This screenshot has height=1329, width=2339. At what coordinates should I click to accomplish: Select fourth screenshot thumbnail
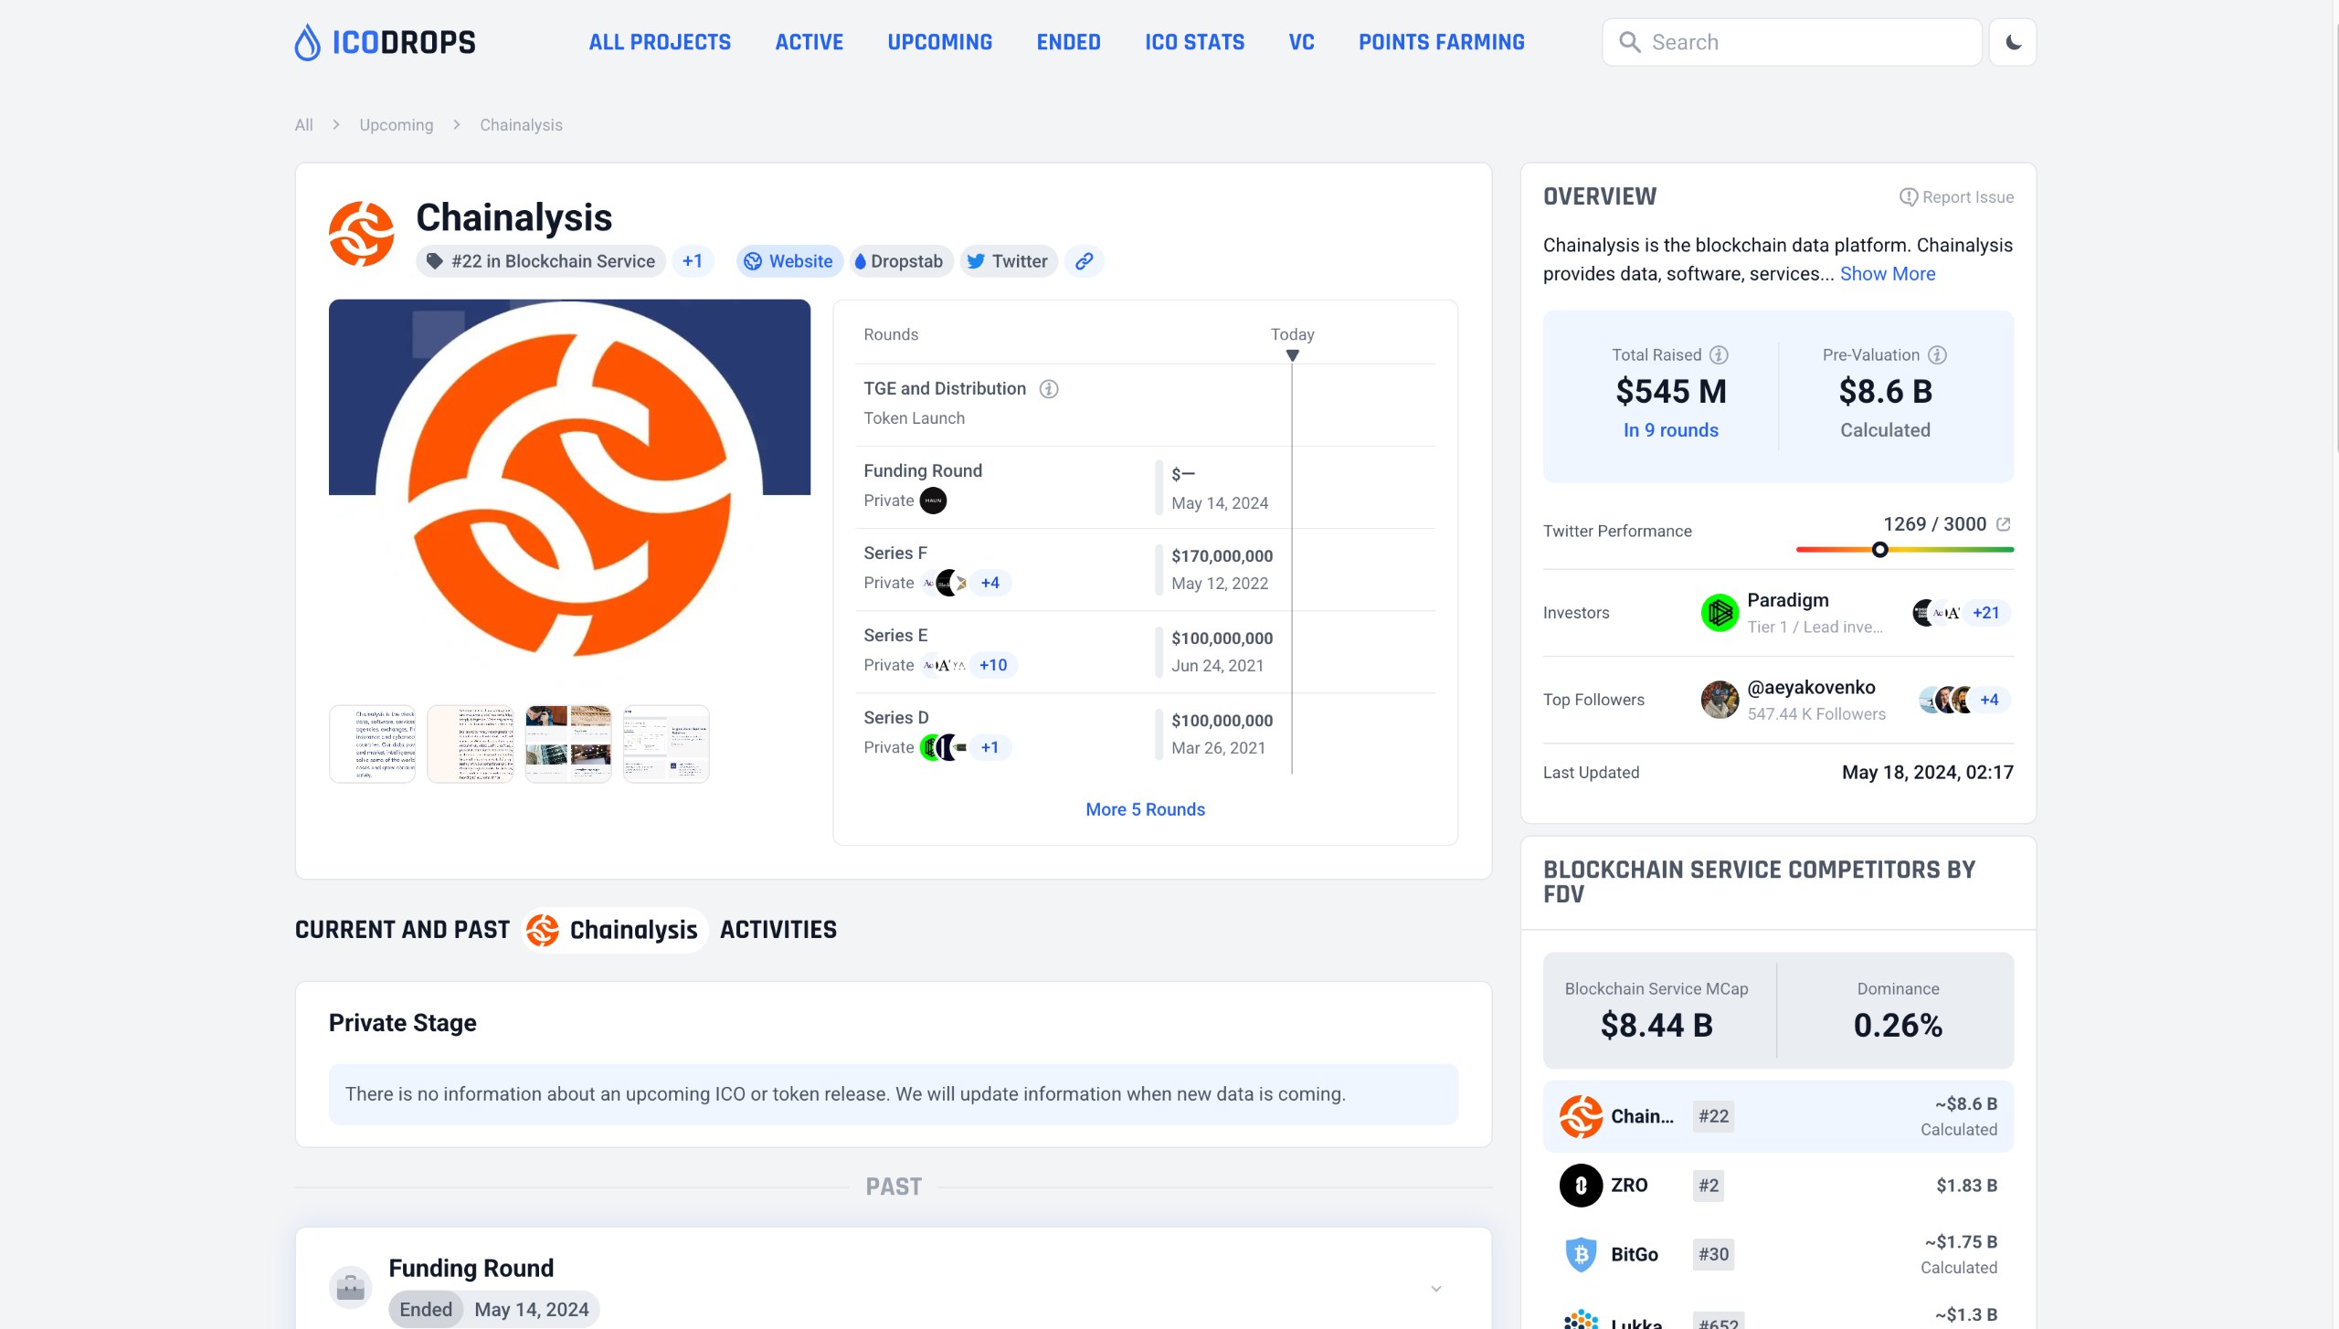coord(666,744)
